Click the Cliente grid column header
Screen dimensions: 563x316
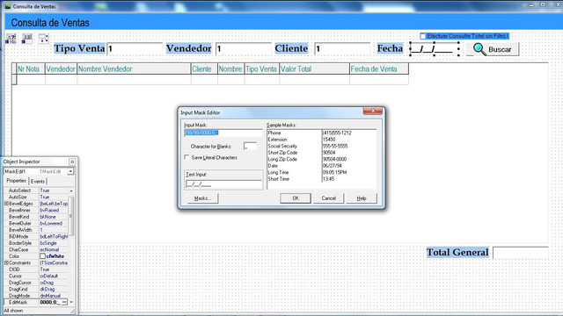[x=204, y=68]
